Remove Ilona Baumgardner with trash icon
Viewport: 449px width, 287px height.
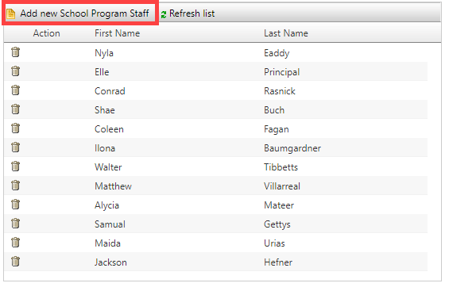click(15, 147)
